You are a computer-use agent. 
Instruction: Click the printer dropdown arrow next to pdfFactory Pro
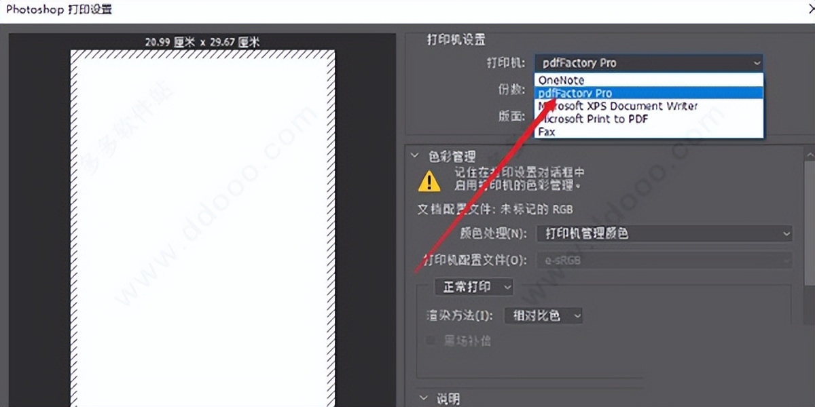tap(757, 62)
